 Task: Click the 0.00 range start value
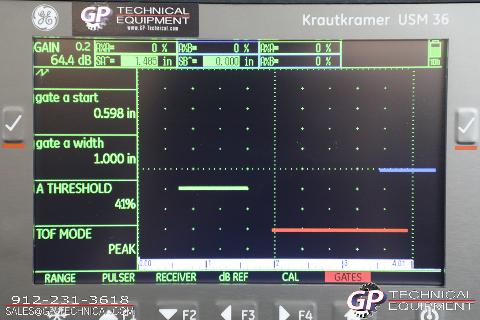point(145,263)
